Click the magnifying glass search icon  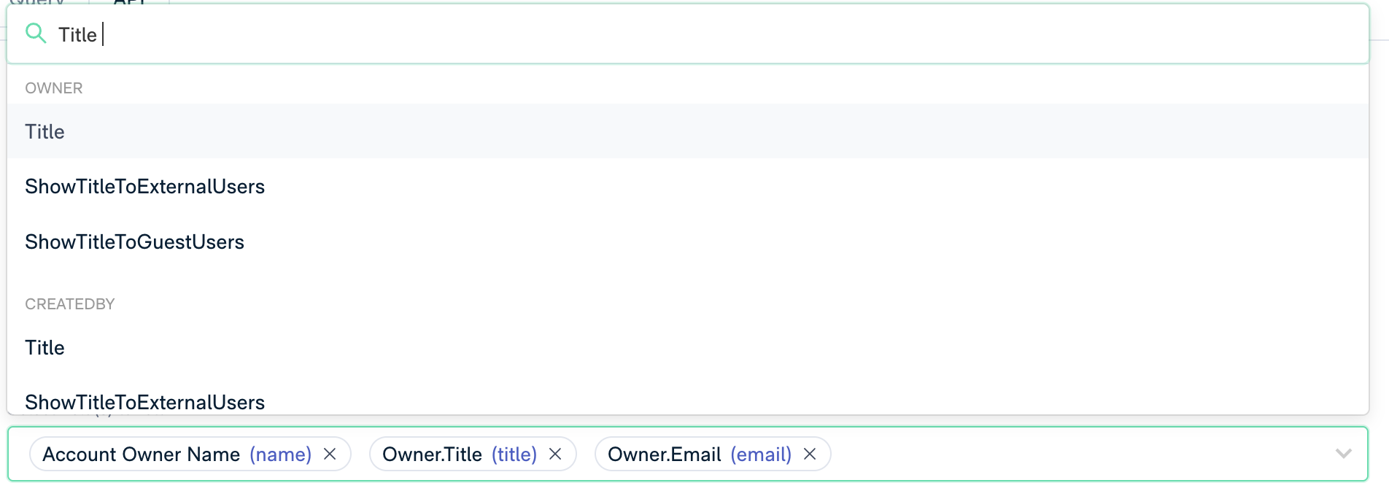coord(36,34)
